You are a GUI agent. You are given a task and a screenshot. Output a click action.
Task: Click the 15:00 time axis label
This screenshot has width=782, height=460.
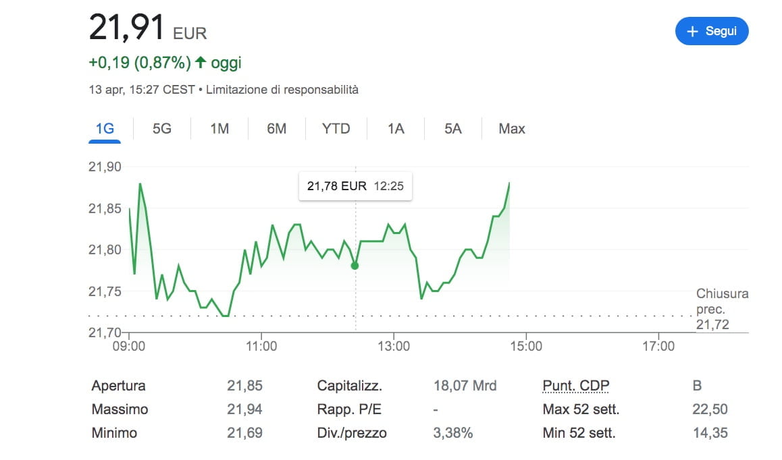[526, 346]
